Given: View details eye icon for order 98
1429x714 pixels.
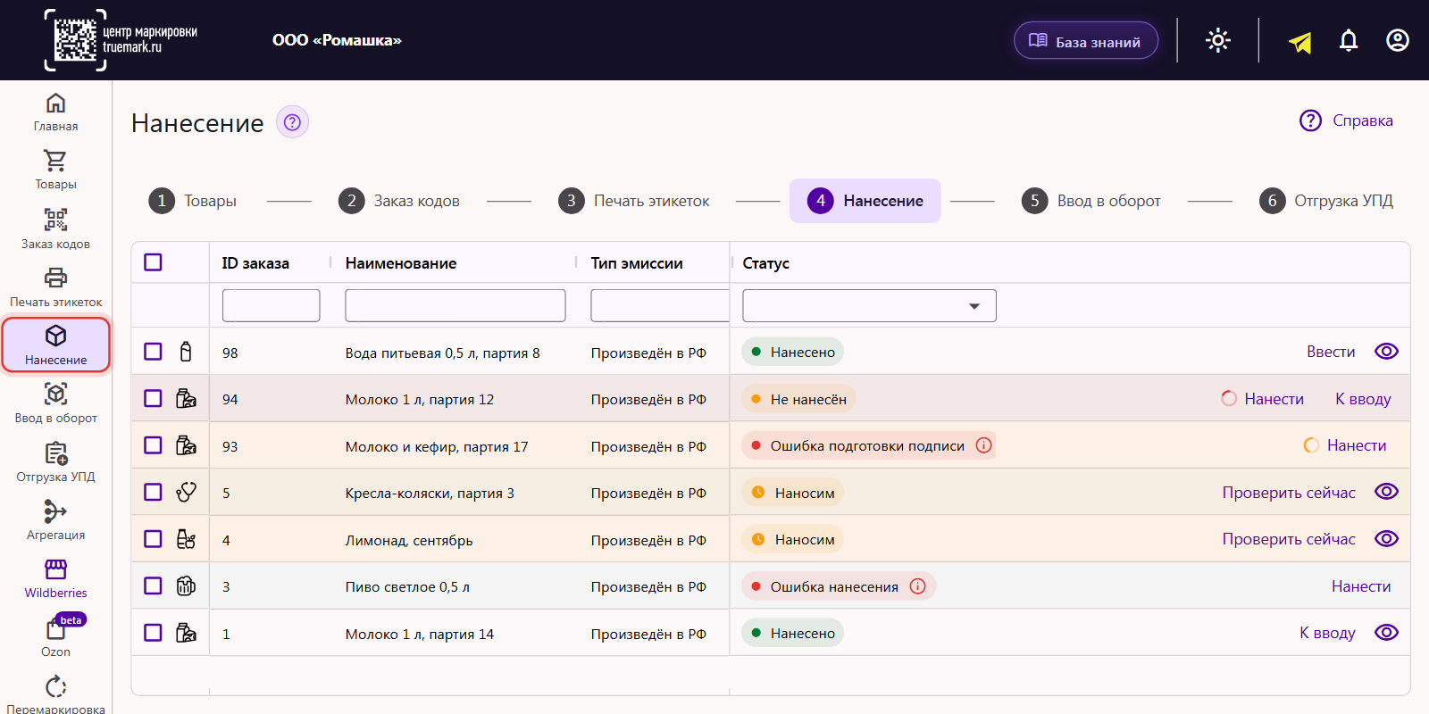Looking at the screenshot, I should pyautogui.click(x=1386, y=352).
